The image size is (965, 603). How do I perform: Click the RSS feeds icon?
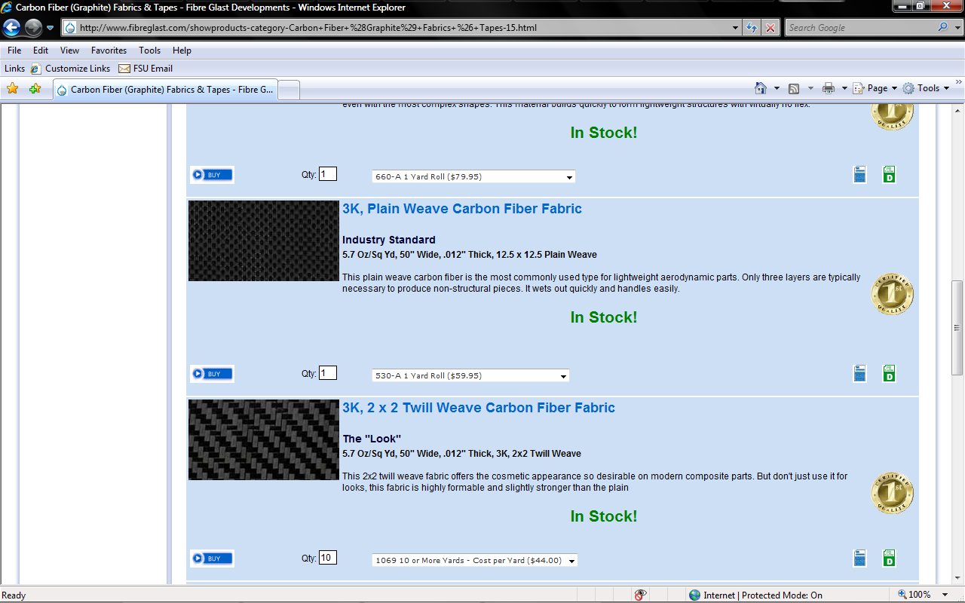point(794,88)
